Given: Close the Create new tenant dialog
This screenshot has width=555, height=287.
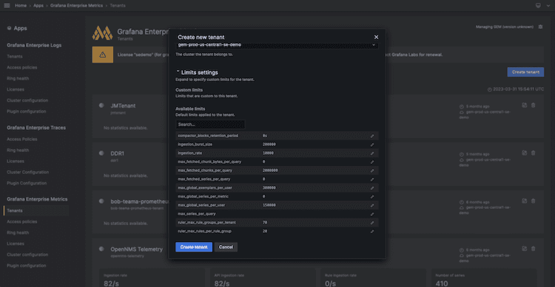Looking at the screenshot, I should point(376,37).
